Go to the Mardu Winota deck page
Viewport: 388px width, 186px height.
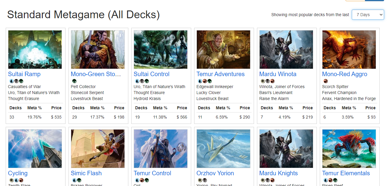278,74
